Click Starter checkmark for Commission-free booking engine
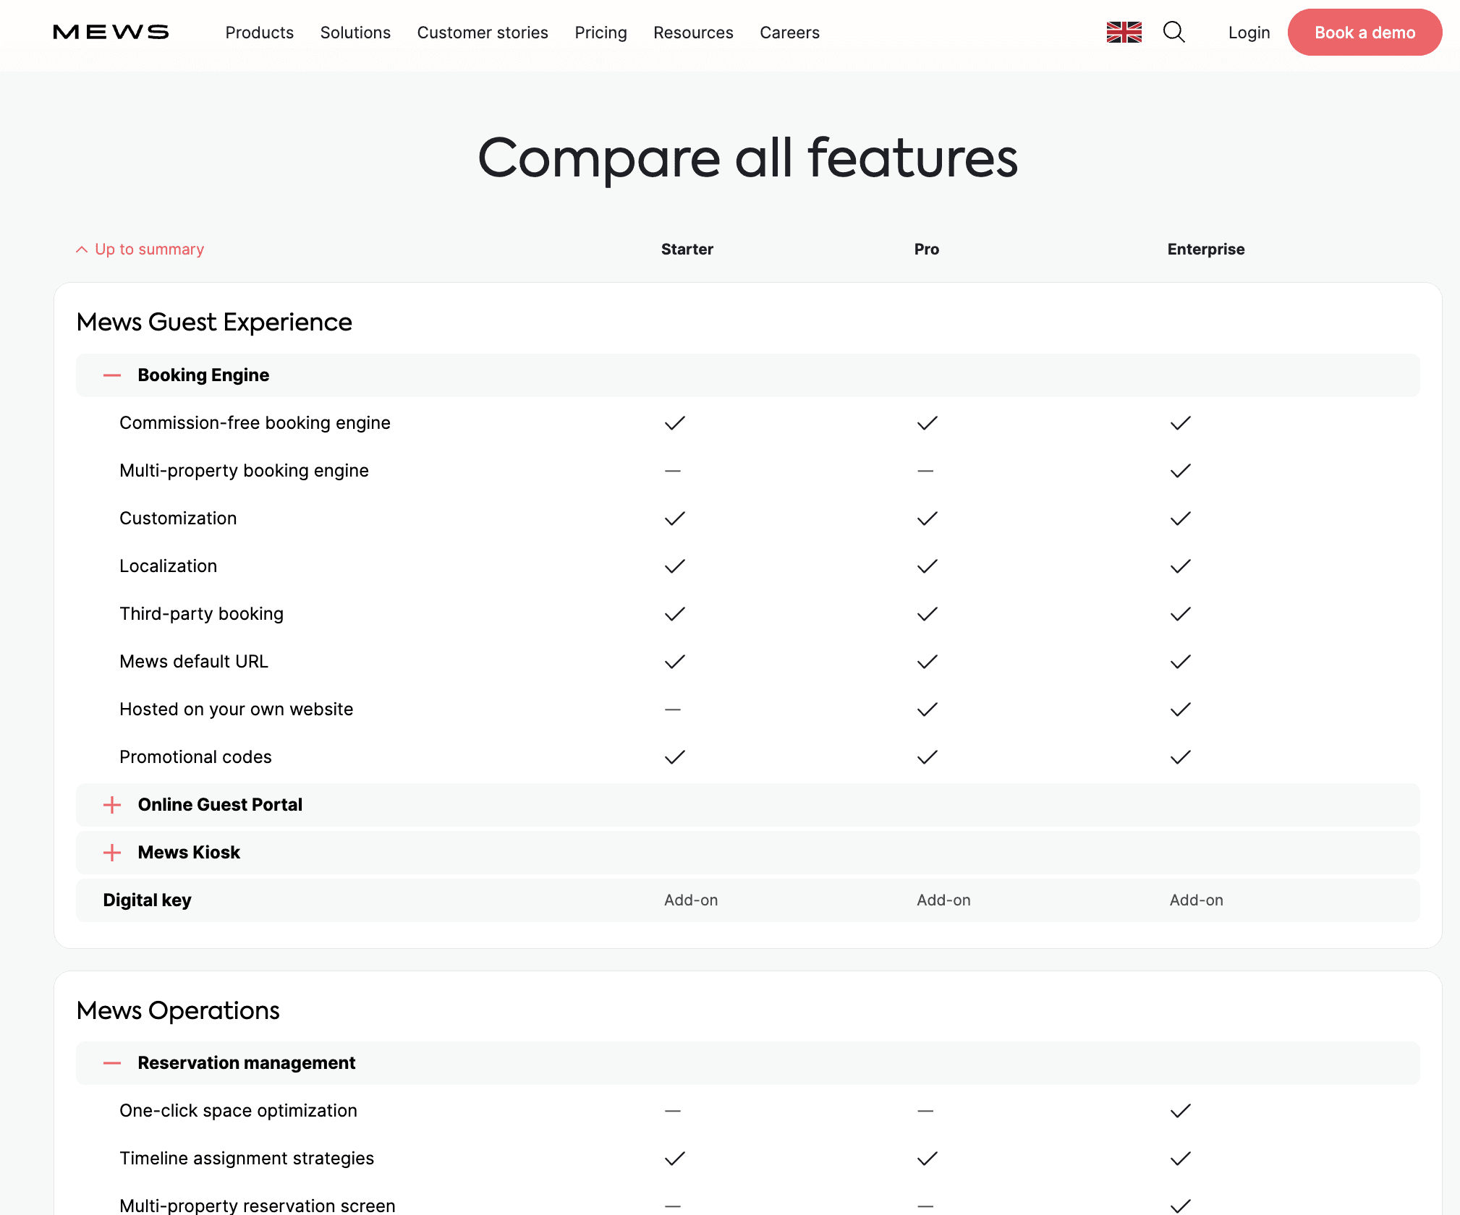This screenshot has height=1215, width=1460. (x=674, y=423)
